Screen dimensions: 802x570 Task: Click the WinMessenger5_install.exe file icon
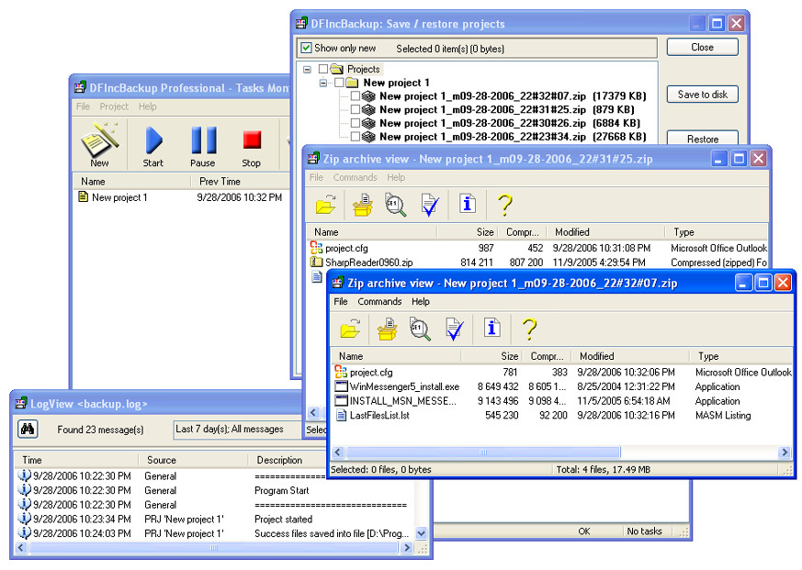(x=341, y=386)
